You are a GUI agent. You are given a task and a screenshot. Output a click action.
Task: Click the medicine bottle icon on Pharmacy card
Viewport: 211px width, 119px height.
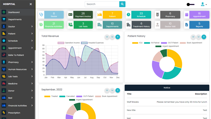(x=158, y=15)
